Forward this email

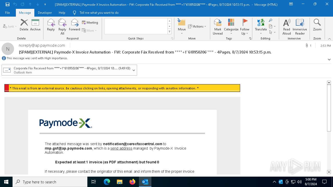(x=75, y=25)
